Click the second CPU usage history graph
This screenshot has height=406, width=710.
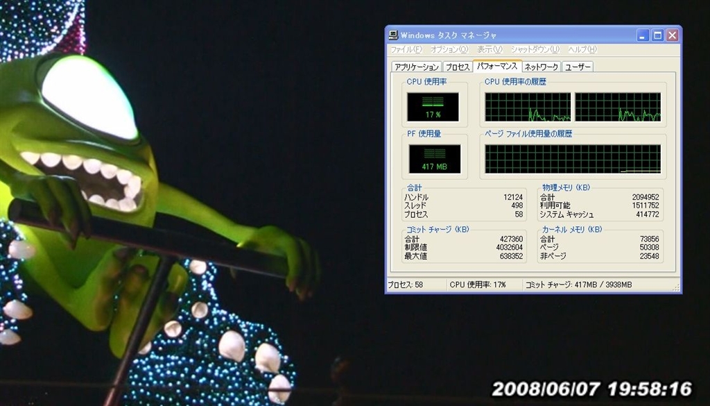[618, 107]
